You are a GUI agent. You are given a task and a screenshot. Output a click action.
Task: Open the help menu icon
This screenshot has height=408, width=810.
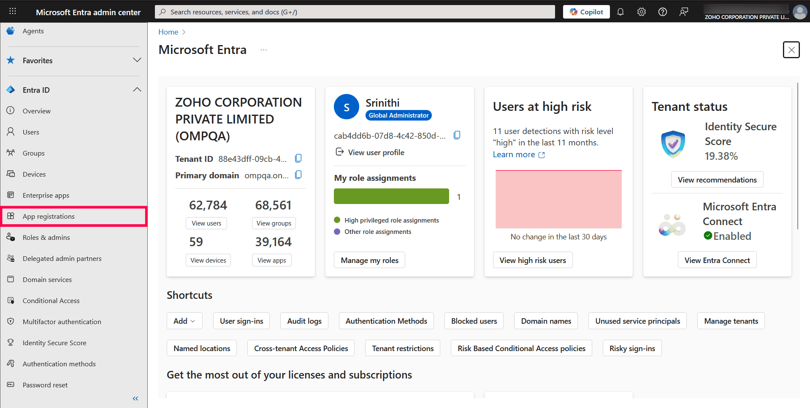(662, 11)
